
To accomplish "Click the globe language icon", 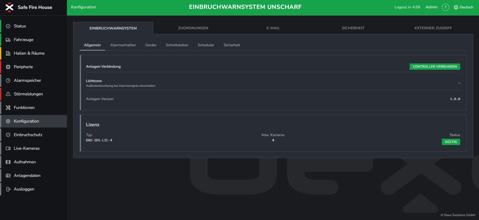I will tap(456, 7).
